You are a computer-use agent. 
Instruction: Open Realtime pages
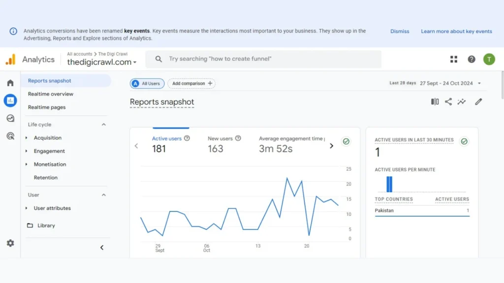coord(47,107)
